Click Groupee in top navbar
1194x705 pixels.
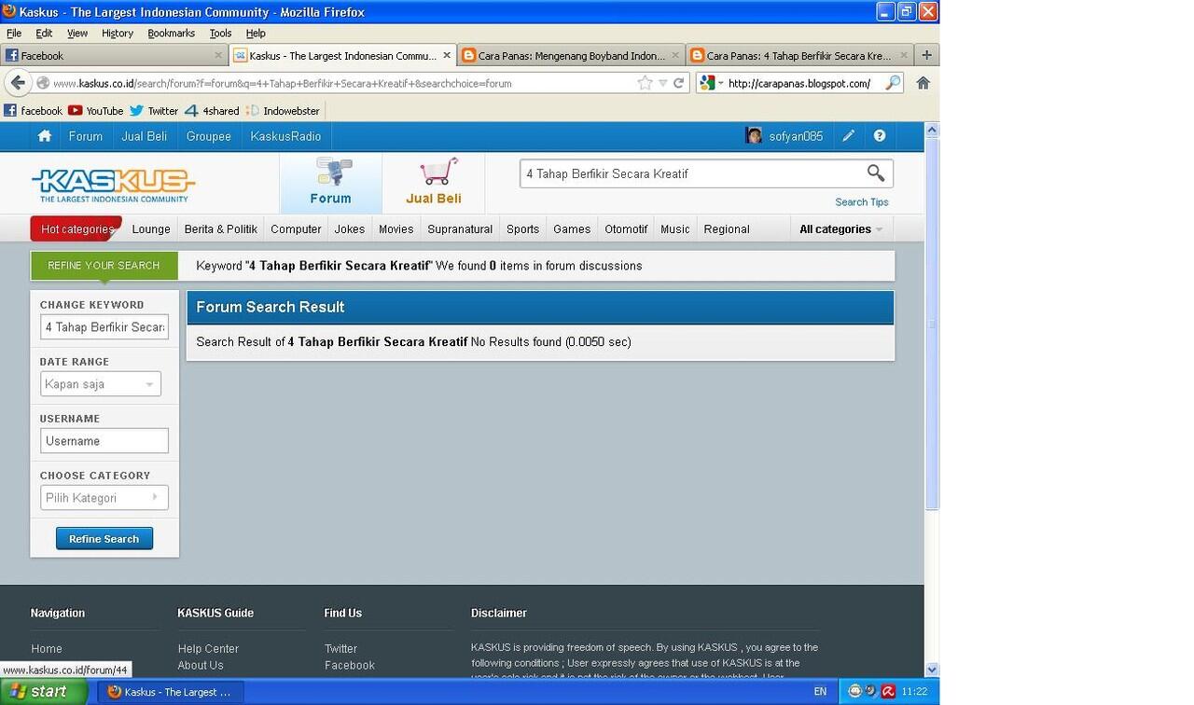pyautogui.click(x=208, y=136)
